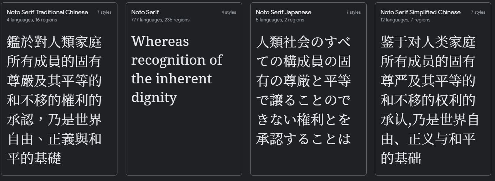
Task: Click the '鑑於對人類家庭' line in the Traditional Chinese preview
Action: [x=54, y=43]
